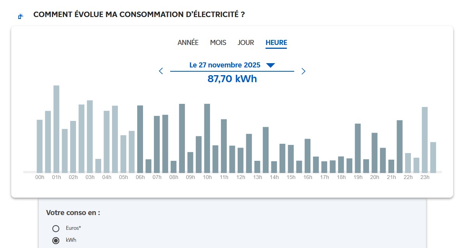Go to previous day with left chevron

(x=161, y=71)
